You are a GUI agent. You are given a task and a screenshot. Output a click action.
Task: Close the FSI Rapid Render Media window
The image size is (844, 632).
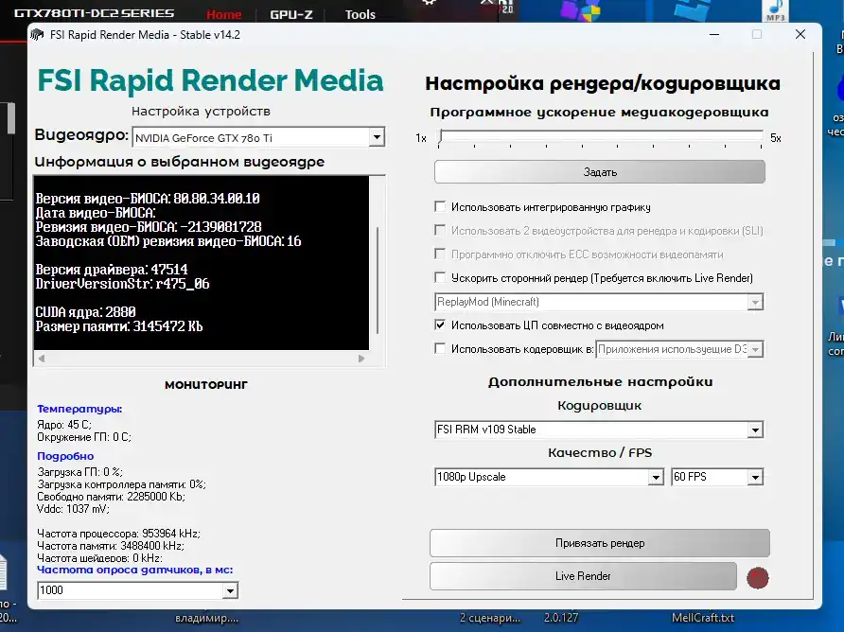point(800,34)
